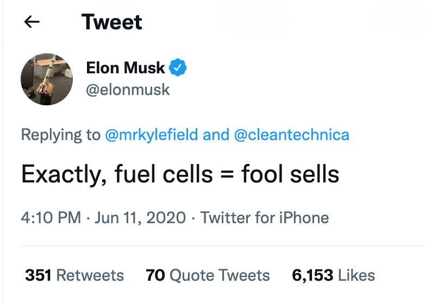Click the 4:10 PM timestamp
The height and width of the screenshot is (303, 425).
pos(51,218)
